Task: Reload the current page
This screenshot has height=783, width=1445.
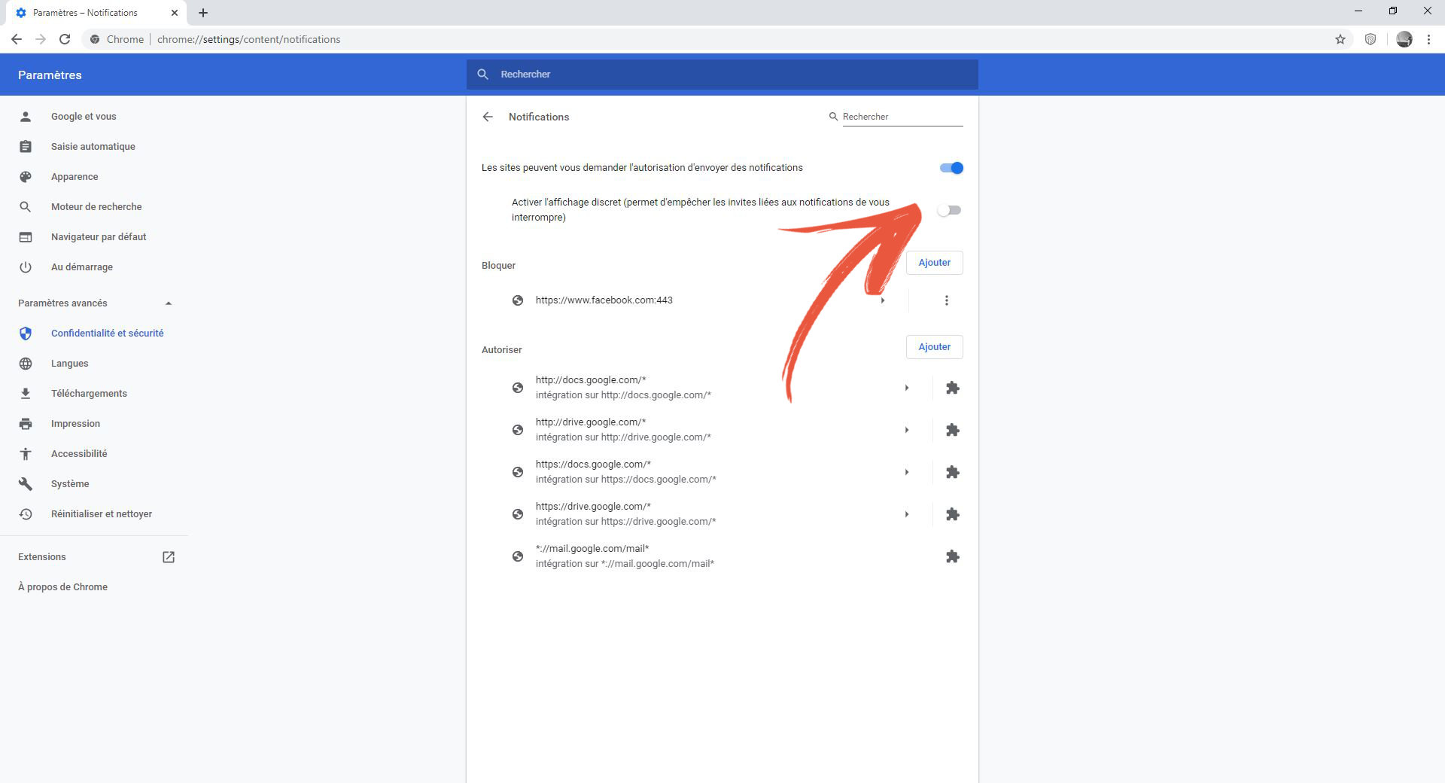Action: point(65,39)
